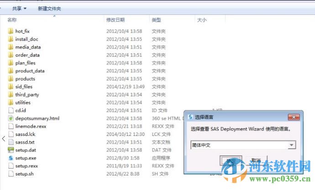Click the SAS icon in dialog title bar

[x=190, y=117]
